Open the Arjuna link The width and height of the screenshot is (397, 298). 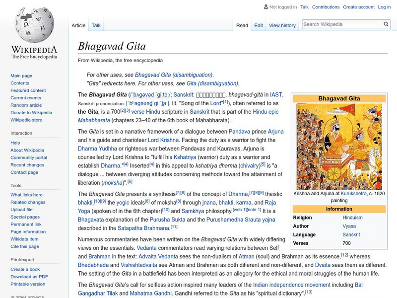[276, 132]
